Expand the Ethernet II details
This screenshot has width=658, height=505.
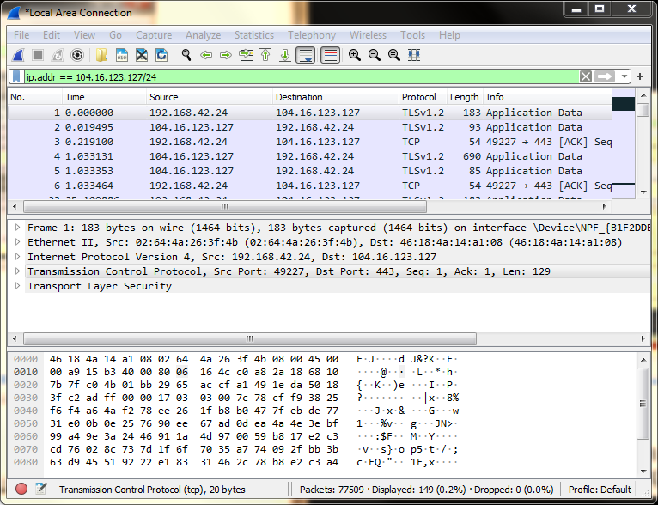point(17,242)
